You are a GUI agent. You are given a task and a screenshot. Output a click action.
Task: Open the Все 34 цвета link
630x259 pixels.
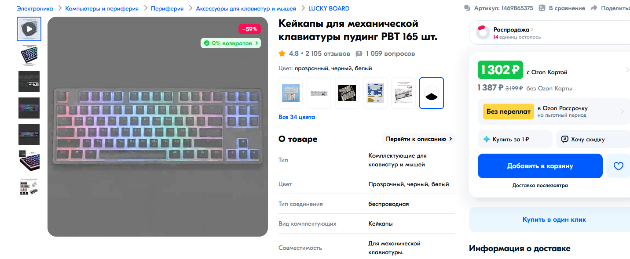(297, 117)
